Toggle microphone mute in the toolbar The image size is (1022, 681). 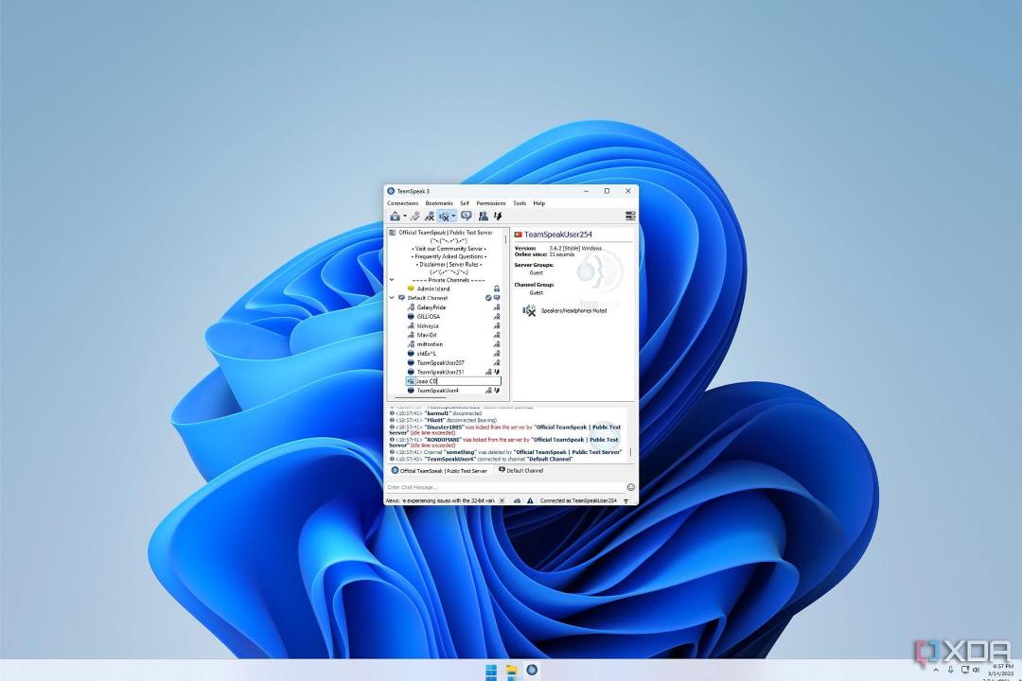429,216
